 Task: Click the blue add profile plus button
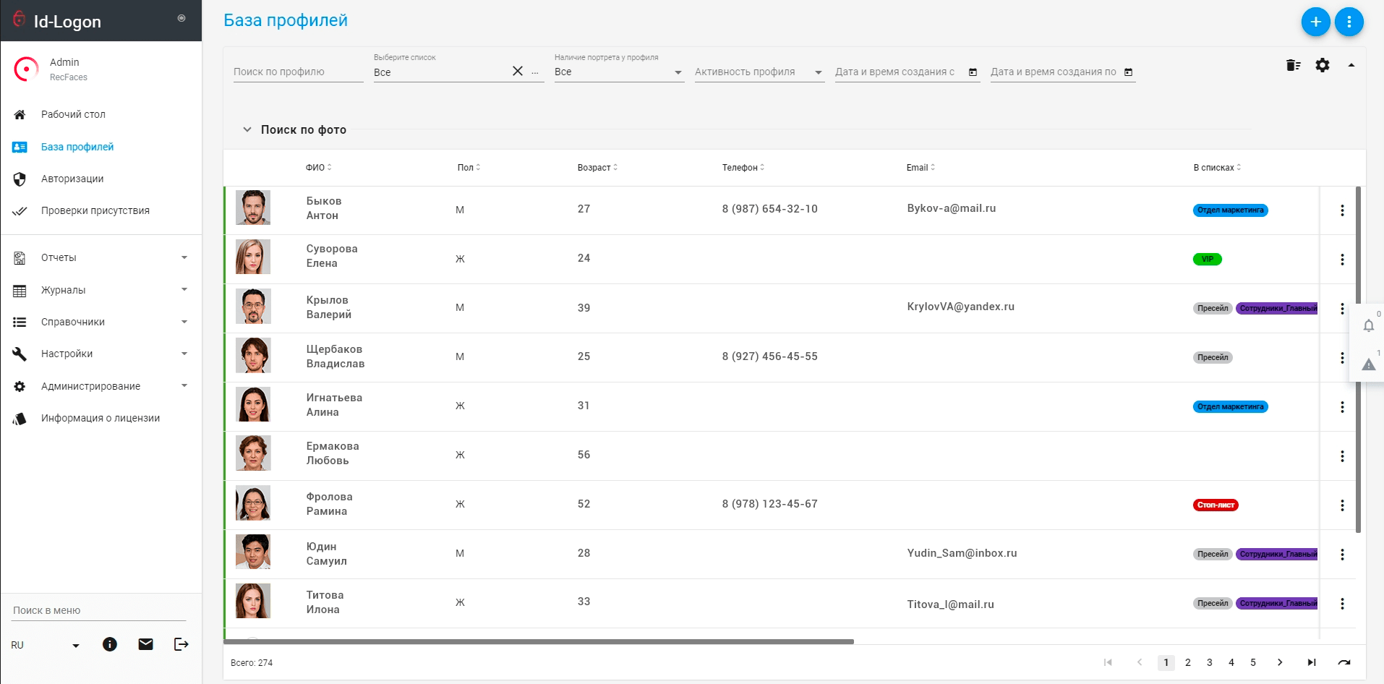1315,22
